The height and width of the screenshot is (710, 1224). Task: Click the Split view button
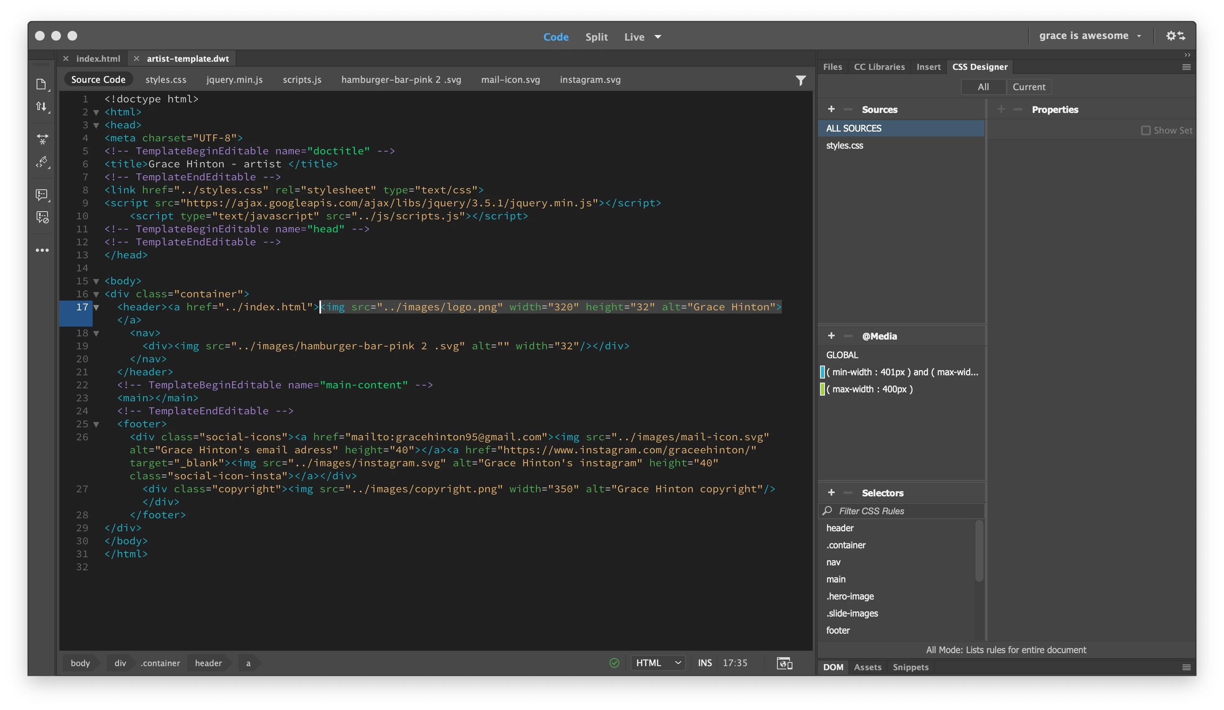(x=596, y=37)
